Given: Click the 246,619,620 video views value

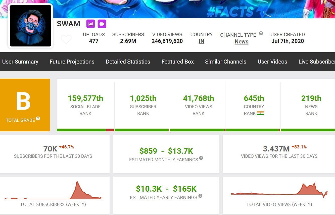Looking at the screenshot, I should [167, 41].
